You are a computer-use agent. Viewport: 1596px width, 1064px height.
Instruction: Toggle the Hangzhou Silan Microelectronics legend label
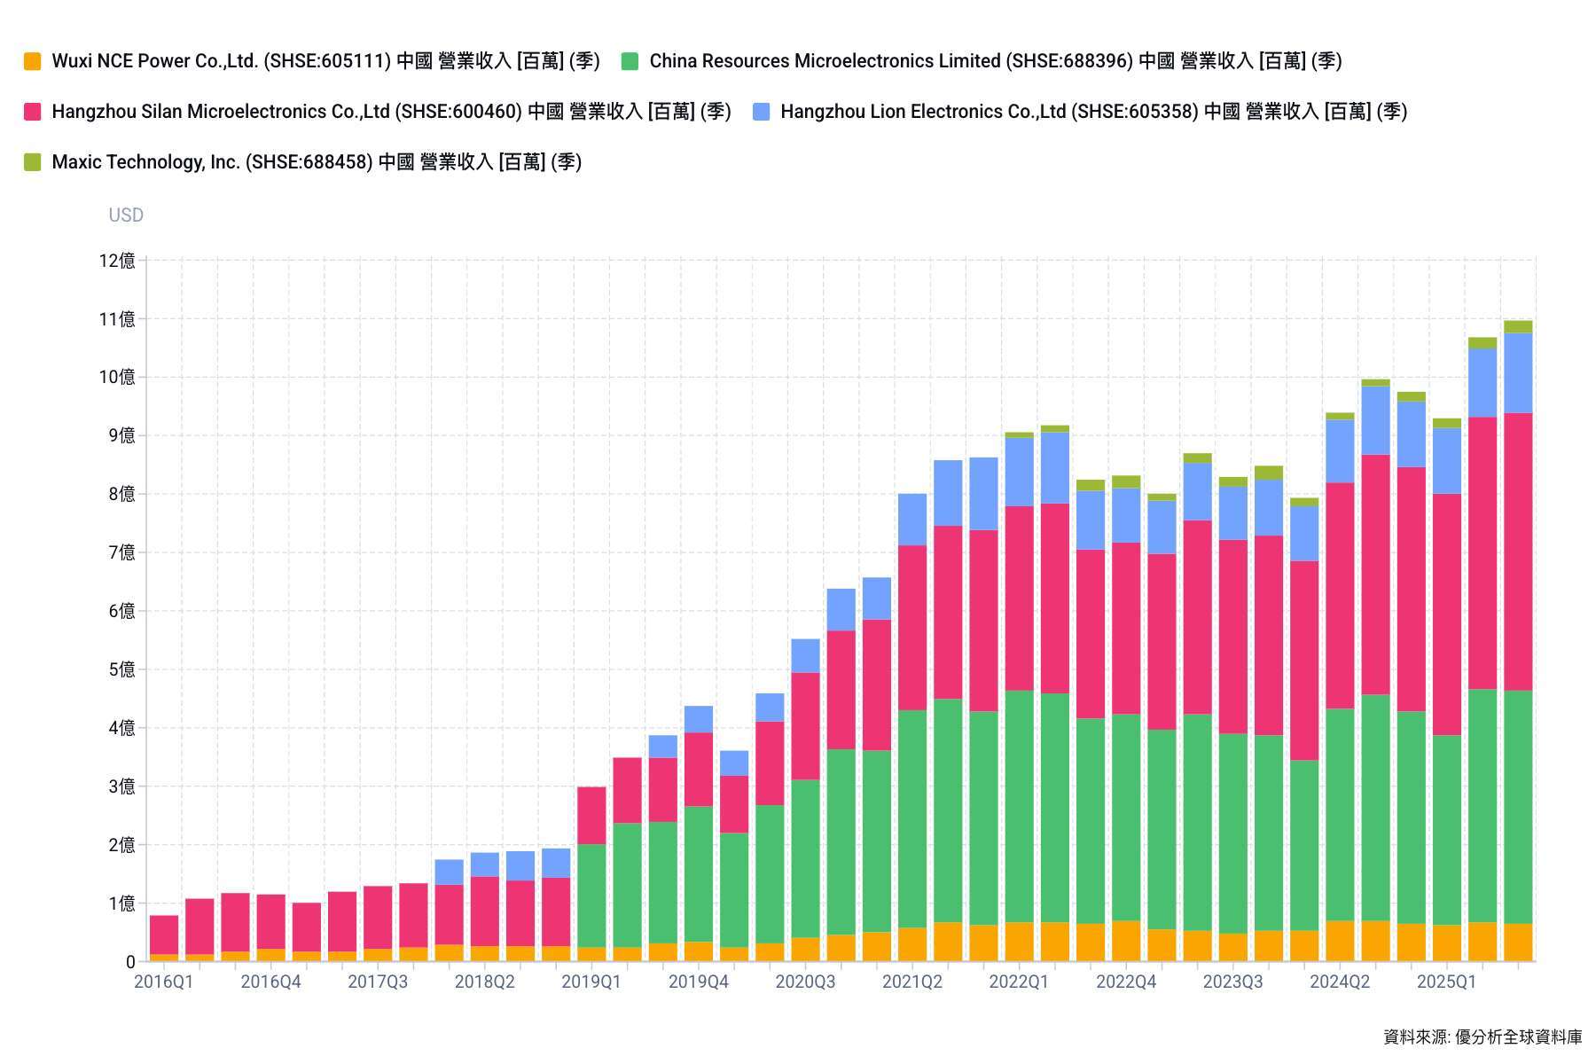[x=391, y=112]
